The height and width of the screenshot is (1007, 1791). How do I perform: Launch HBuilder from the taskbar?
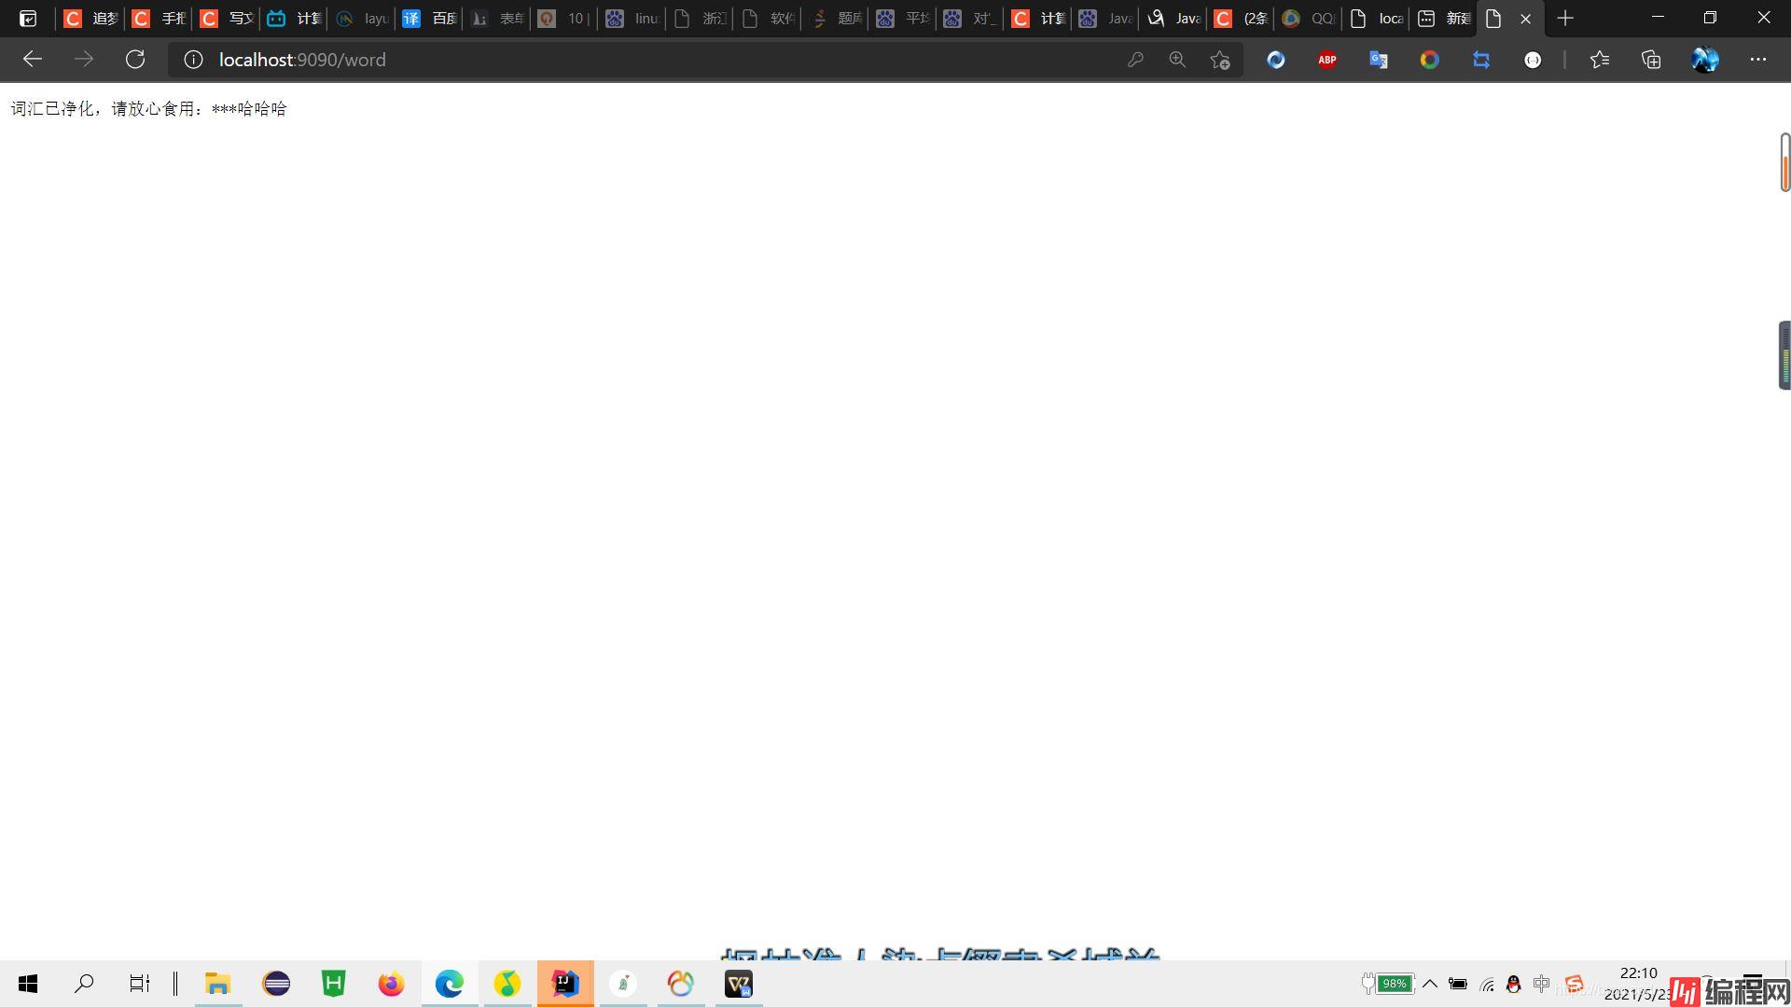(333, 984)
